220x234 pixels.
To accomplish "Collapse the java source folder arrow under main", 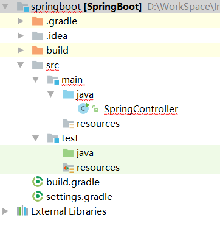I will coord(51,94).
